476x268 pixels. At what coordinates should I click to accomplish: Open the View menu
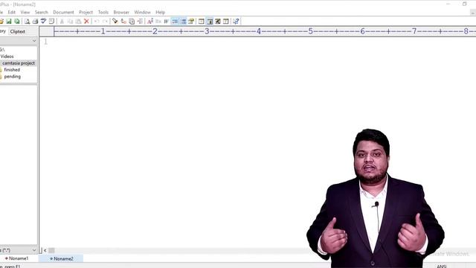tap(25, 12)
